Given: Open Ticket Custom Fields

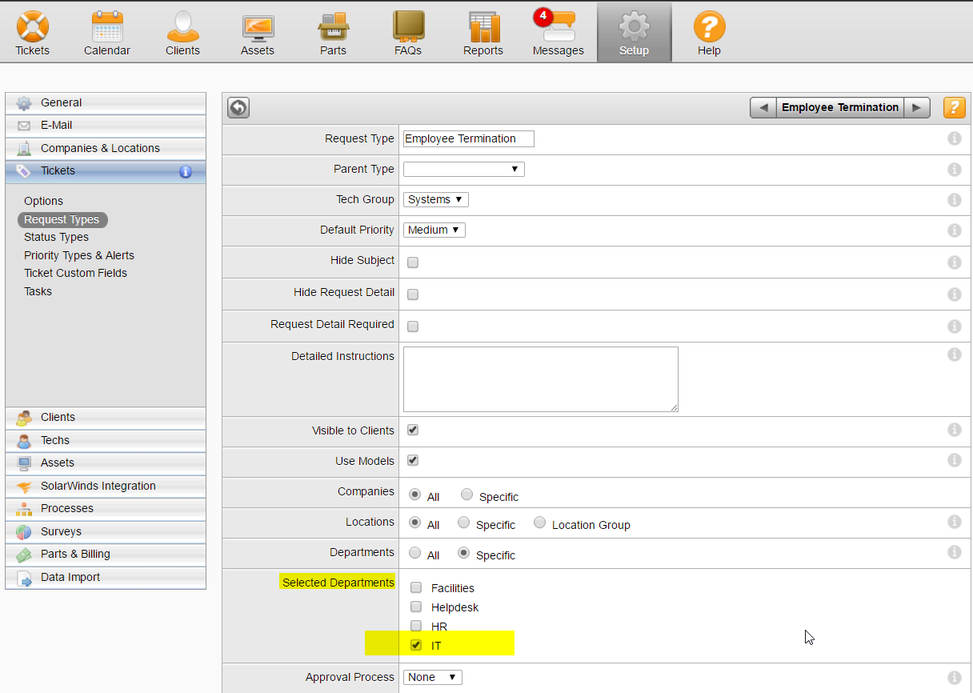Looking at the screenshot, I should 75,273.
